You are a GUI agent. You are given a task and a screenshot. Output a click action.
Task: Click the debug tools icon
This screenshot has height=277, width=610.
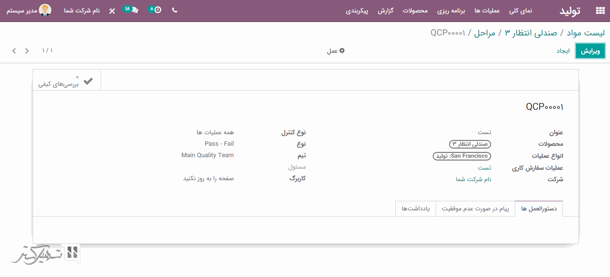click(x=112, y=11)
